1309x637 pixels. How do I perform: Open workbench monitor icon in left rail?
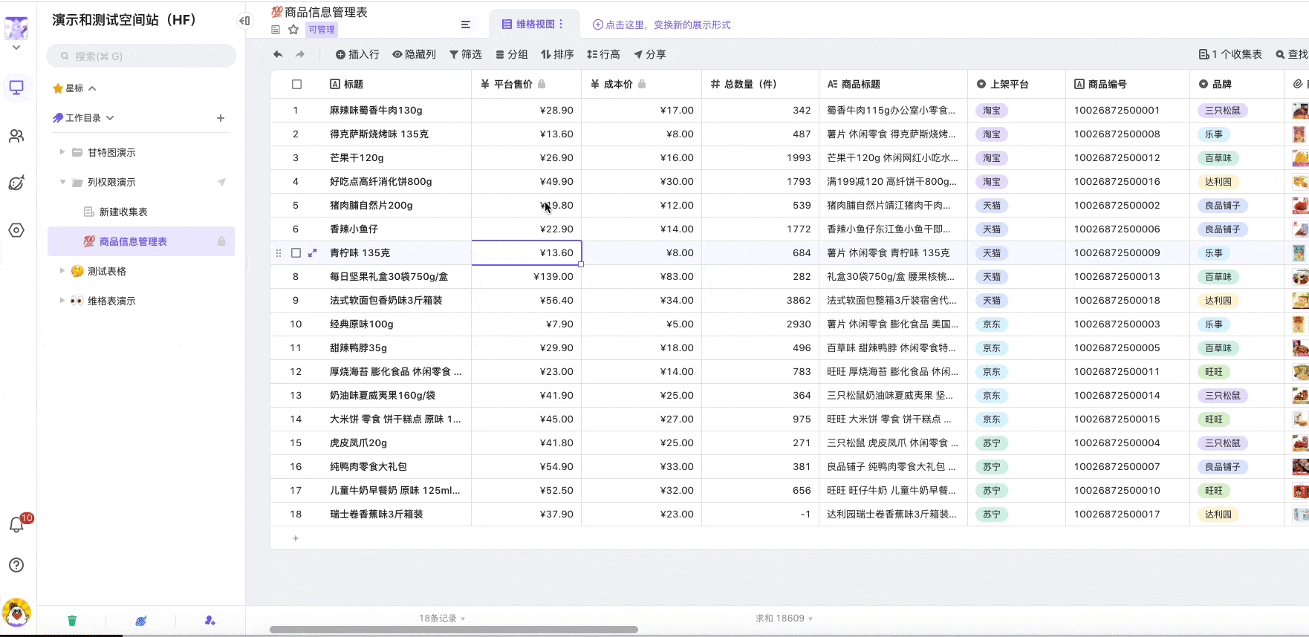tap(16, 88)
